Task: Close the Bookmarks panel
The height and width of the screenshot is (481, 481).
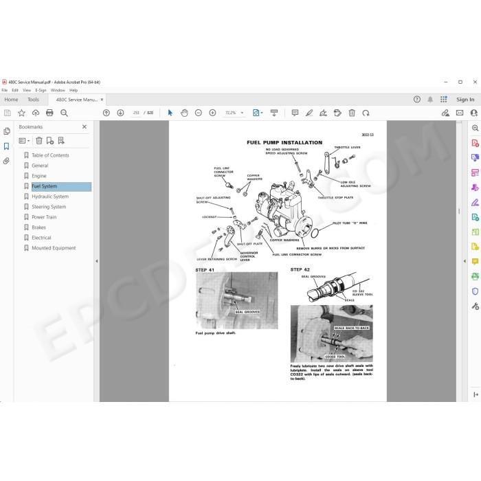Action: click(85, 126)
